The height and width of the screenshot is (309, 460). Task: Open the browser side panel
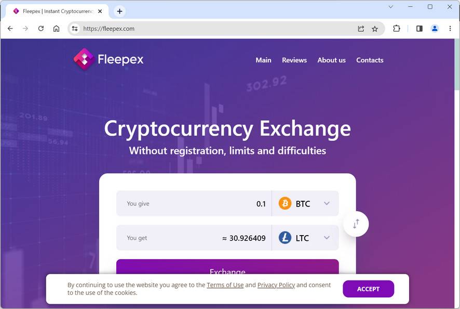click(420, 29)
